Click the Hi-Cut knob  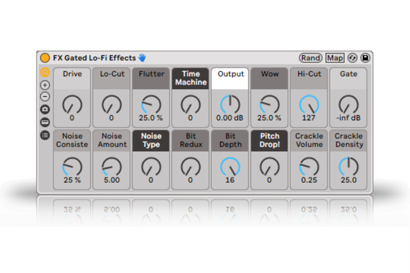309,104
